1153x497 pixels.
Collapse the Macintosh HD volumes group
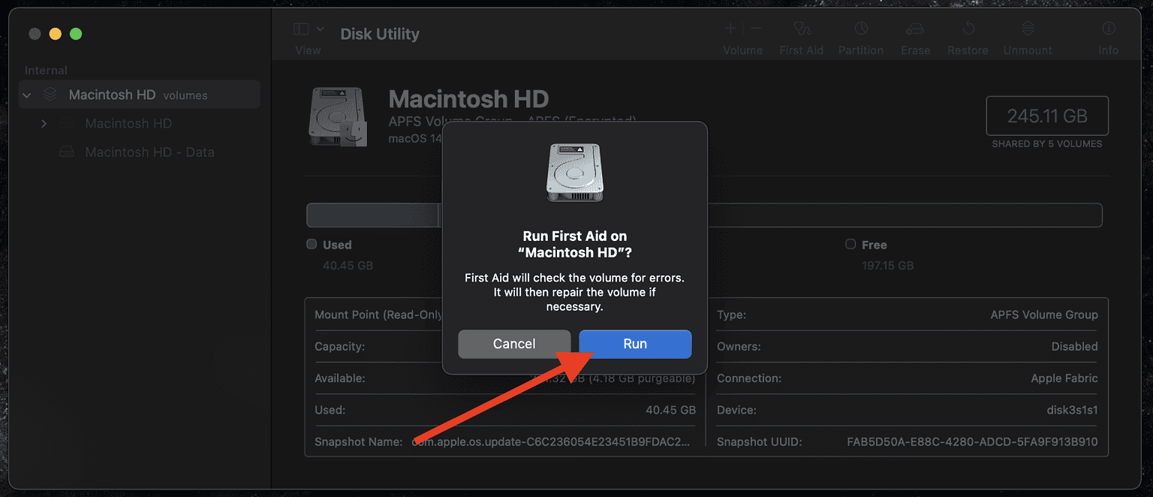[x=26, y=94]
